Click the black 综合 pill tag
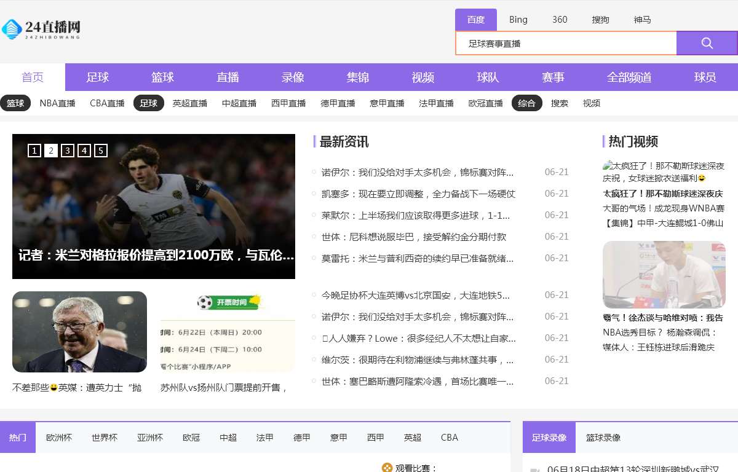This screenshot has height=472, width=738. coord(526,103)
